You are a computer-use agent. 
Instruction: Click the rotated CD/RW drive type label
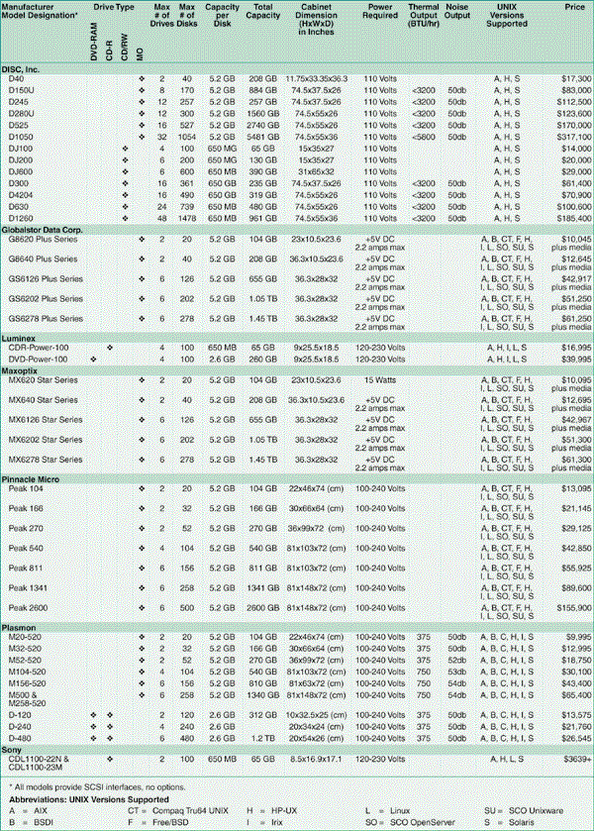click(x=125, y=48)
